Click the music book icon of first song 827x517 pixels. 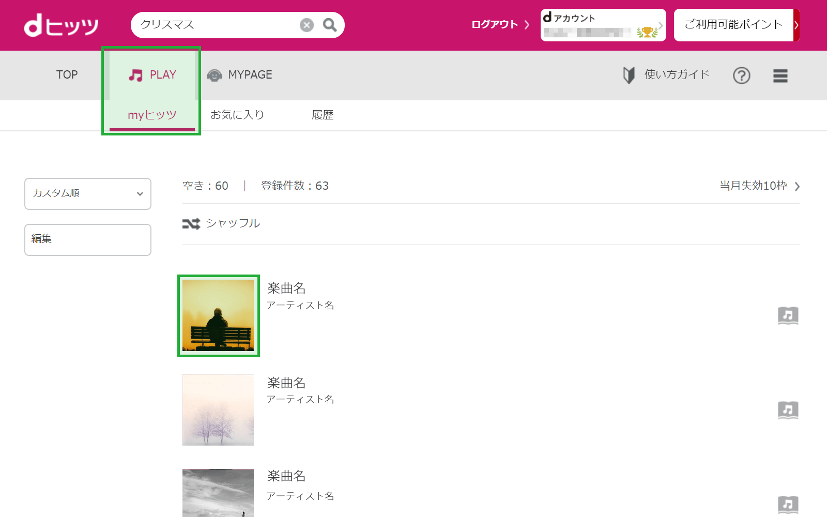(788, 315)
